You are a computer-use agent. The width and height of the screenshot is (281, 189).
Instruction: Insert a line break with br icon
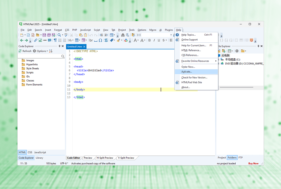coord(91,40)
